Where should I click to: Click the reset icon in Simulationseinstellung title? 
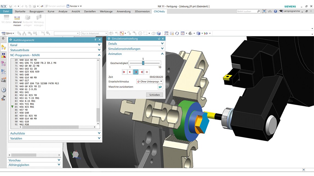[159, 39]
